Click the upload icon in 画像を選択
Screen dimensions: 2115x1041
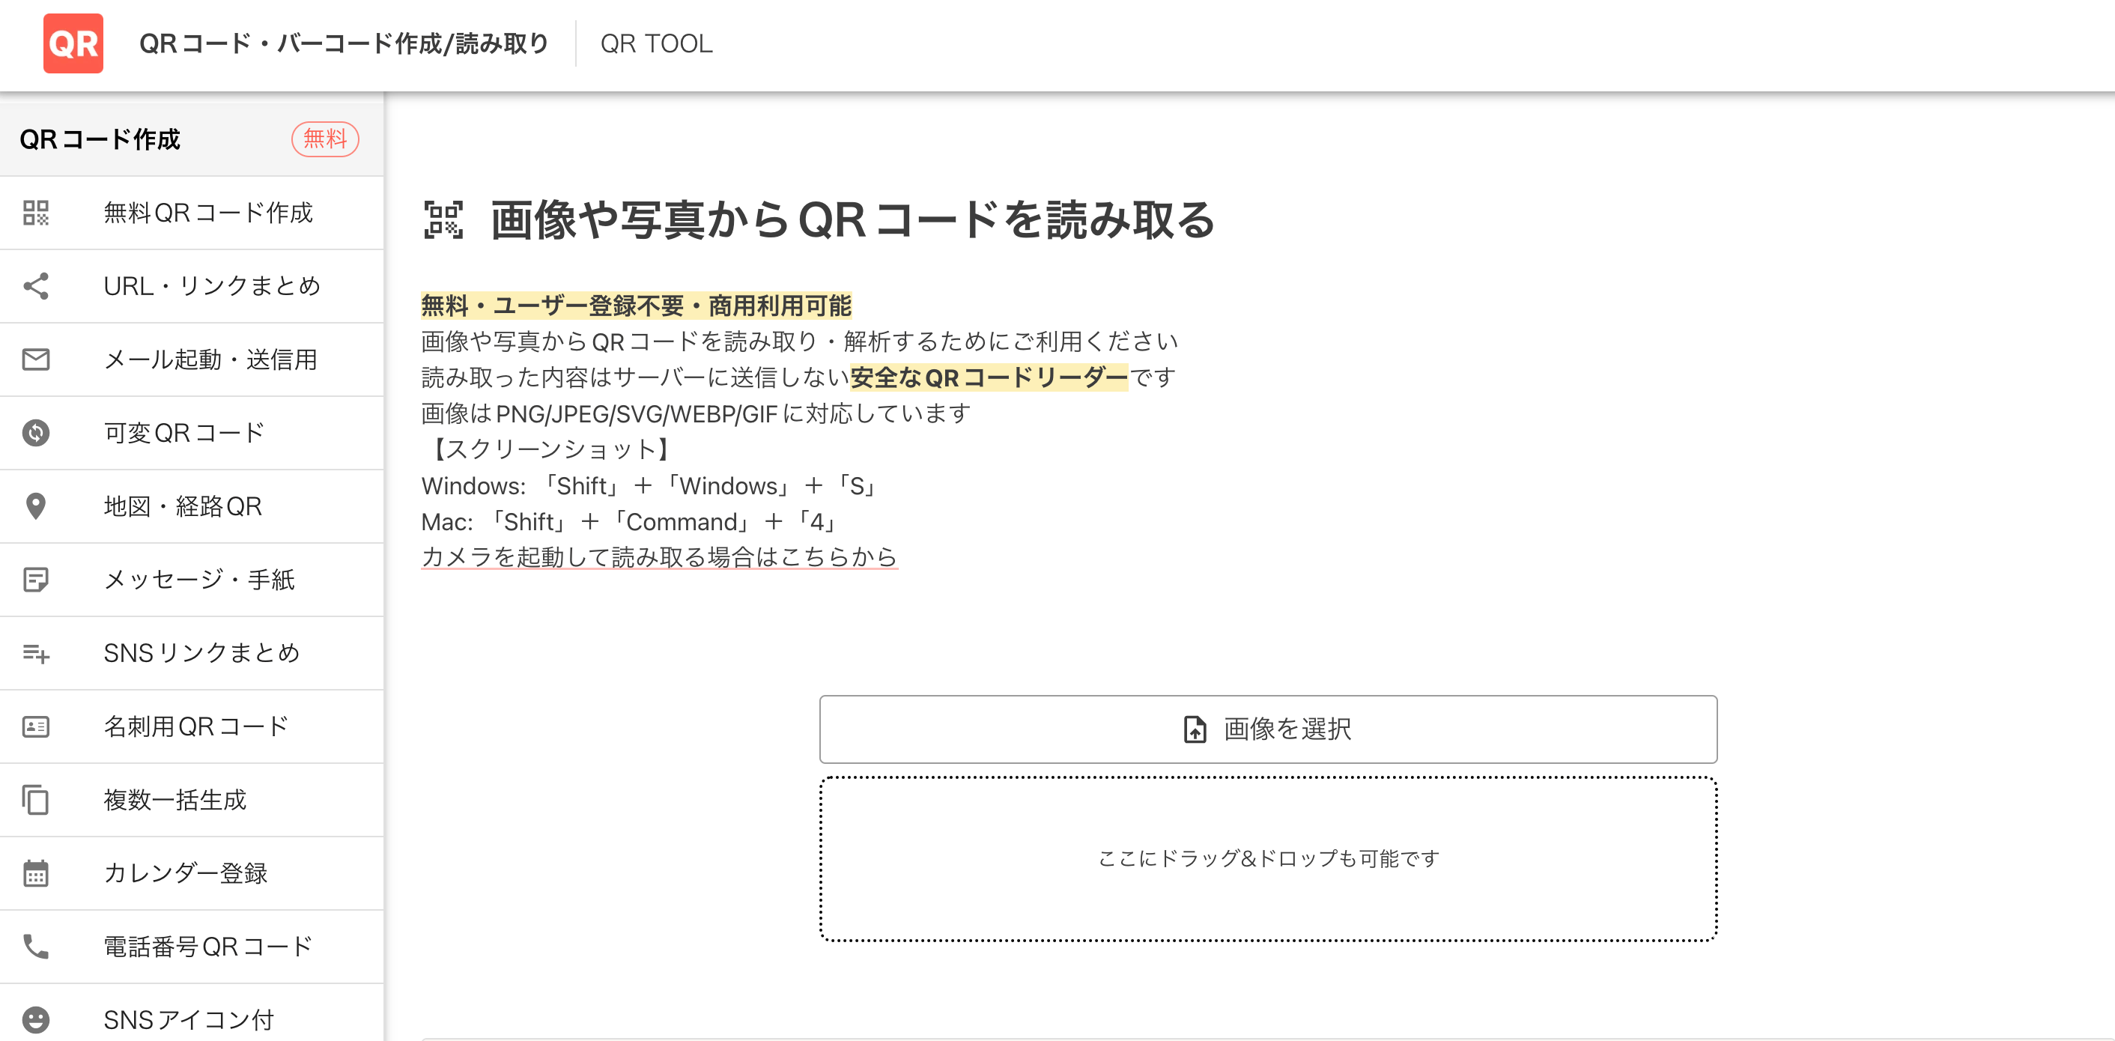coord(1195,729)
